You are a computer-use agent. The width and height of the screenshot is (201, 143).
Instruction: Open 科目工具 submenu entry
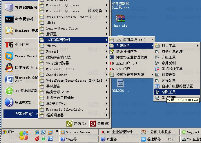(177, 46)
